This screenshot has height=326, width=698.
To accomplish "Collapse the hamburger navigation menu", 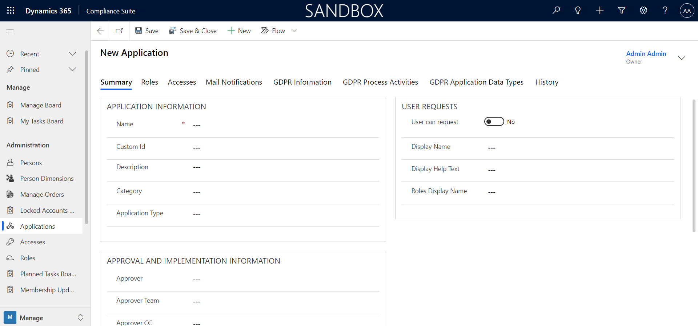I will [x=10, y=31].
